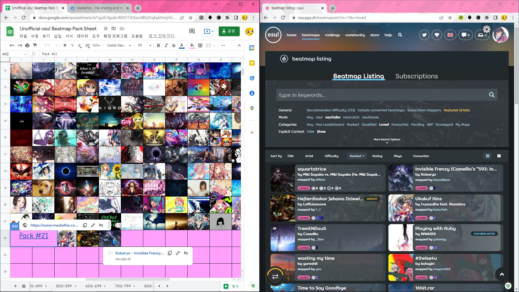Open the 600-699 sheet tab dropdown arrow

[x=105, y=286]
